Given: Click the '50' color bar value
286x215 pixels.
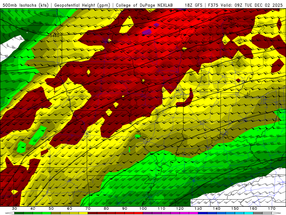Looking at the screenshot, I should 51,209.
